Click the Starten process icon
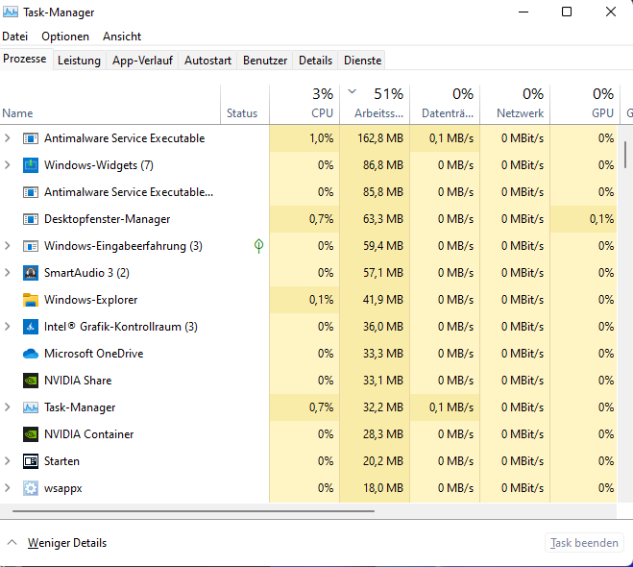This screenshot has height=567, width=633. 31,461
